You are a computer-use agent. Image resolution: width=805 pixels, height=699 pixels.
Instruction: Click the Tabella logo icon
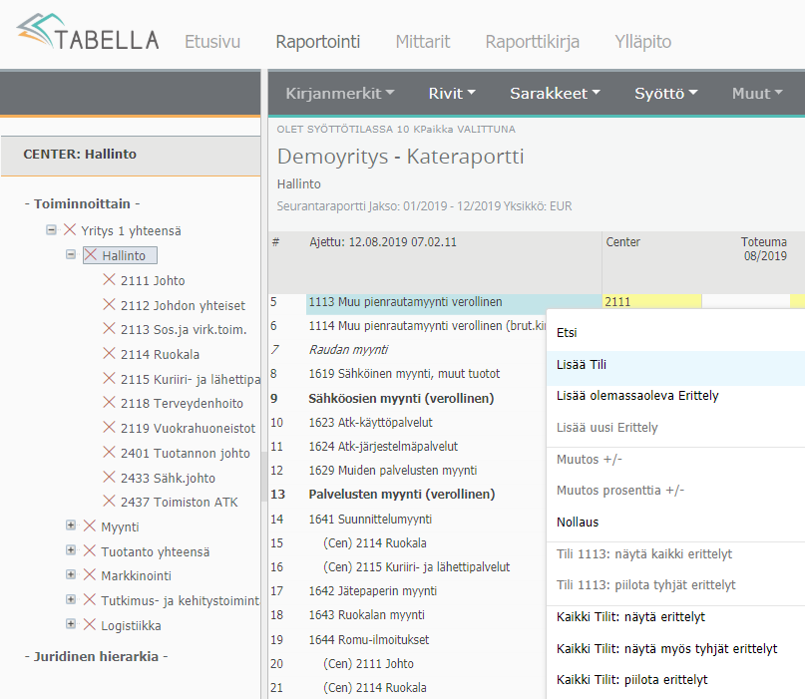[x=41, y=33]
